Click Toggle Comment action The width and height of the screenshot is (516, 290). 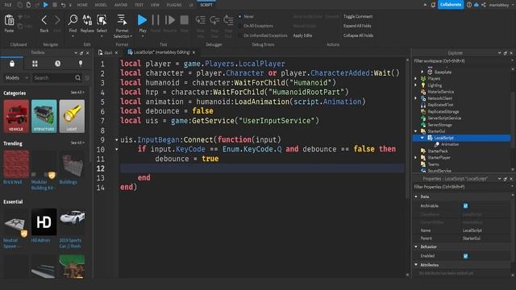[x=358, y=16]
